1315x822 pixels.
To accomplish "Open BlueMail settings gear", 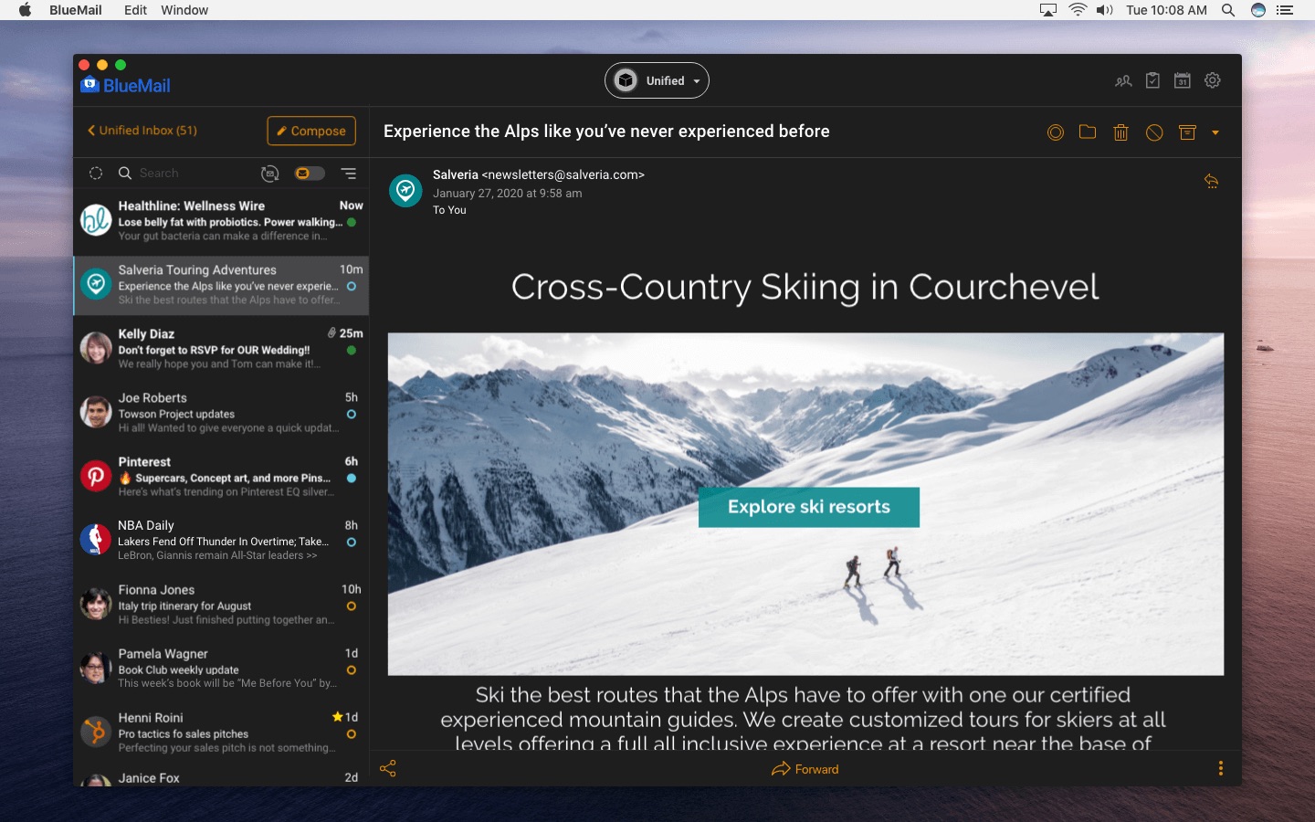I will [1213, 80].
